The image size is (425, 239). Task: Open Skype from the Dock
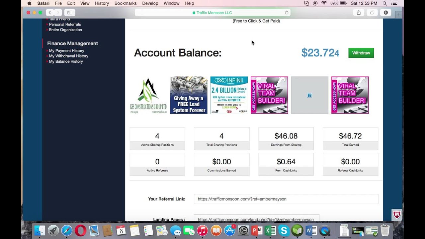(284, 230)
